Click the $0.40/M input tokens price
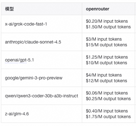 pos(107,111)
